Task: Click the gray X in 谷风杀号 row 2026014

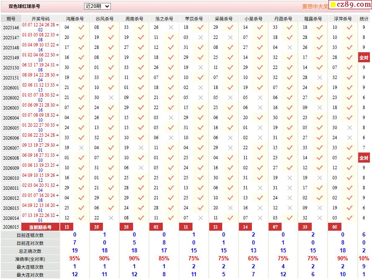Action: coord(111,218)
